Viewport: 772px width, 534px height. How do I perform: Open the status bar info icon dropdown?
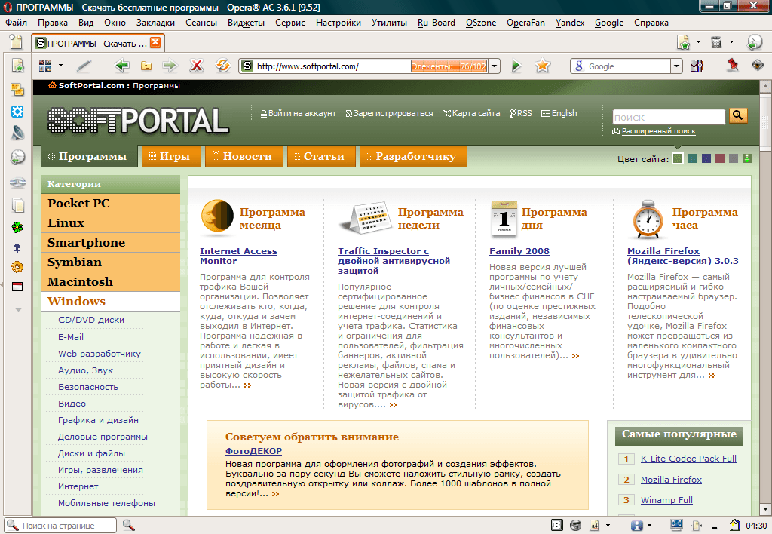point(649,525)
